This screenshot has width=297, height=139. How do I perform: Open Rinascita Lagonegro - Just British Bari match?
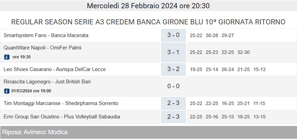(x=47, y=82)
